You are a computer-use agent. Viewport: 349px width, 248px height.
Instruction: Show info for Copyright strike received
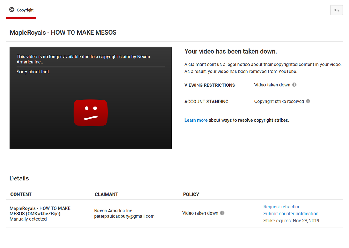click(308, 101)
